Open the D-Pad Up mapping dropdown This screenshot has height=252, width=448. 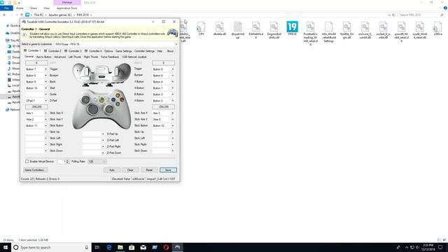[x=103, y=134]
